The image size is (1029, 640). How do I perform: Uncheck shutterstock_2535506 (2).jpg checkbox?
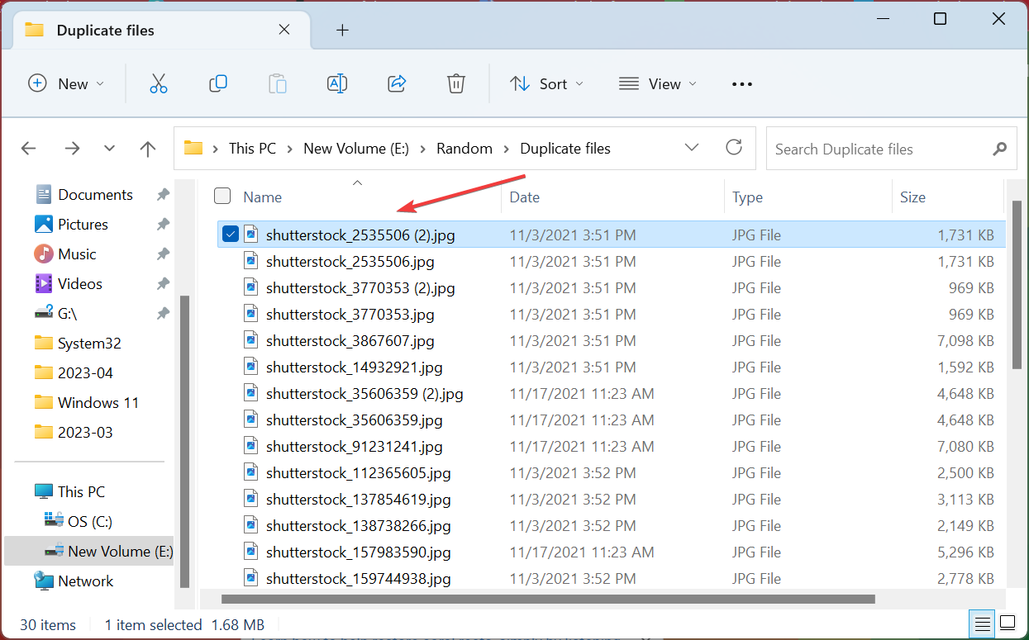(231, 235)
